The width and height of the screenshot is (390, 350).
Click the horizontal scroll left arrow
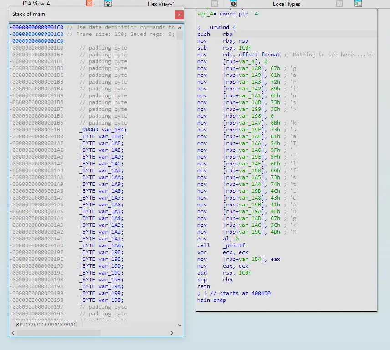13,333
